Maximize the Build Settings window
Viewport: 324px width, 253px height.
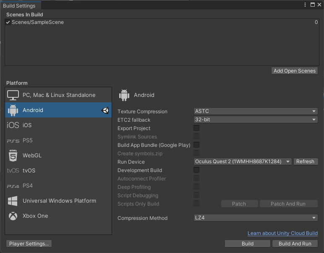pos(313,5)
